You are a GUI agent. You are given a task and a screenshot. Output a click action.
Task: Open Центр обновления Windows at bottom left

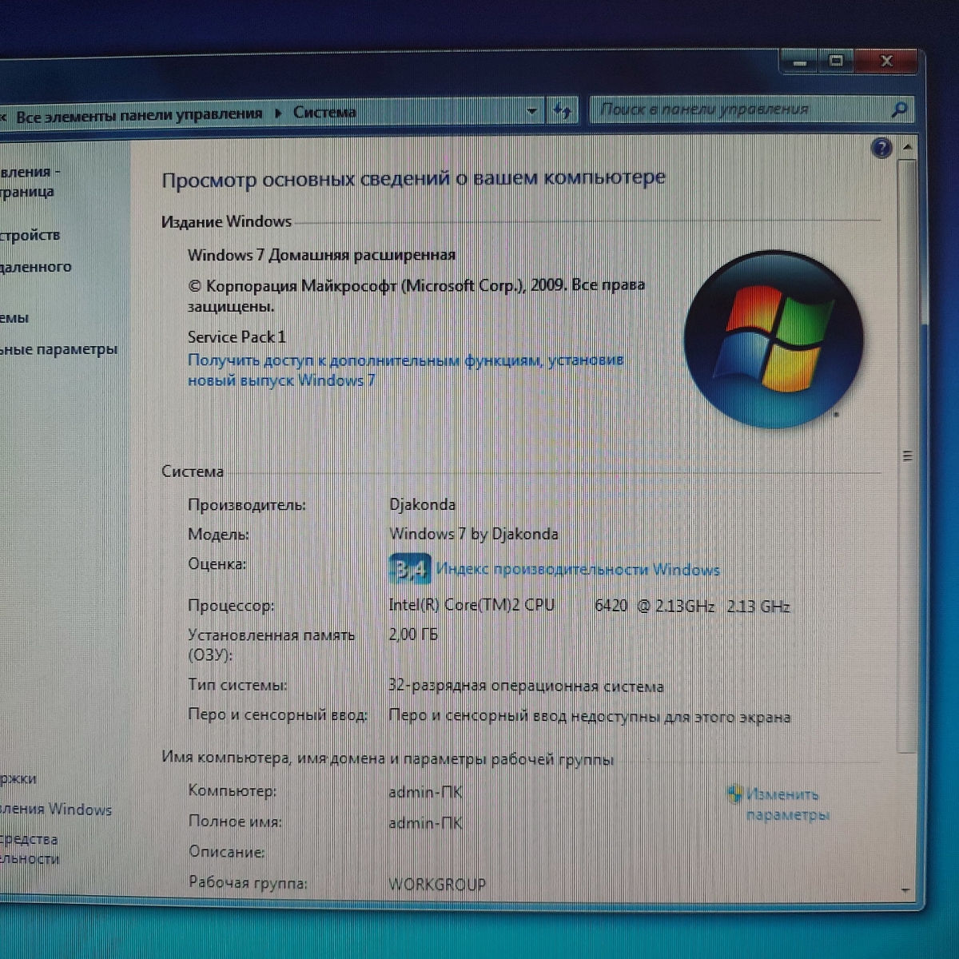[56, 810]
